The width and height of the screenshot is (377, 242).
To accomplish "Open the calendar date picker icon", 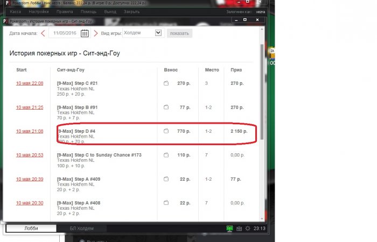I will pos(85,33).
